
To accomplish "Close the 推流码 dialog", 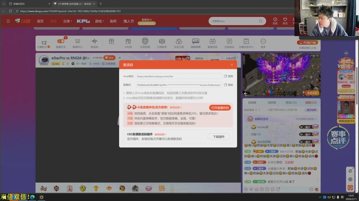I will (x=232, y=65).
